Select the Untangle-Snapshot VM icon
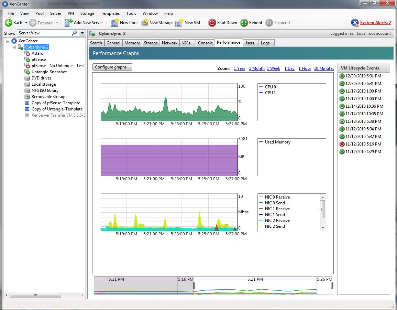397x310 pixels. 27,72
